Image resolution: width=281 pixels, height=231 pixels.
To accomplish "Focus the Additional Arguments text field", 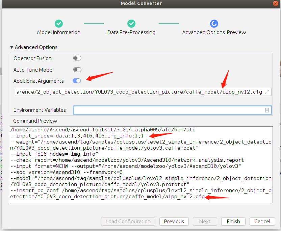I will click(x=143, y=92).
